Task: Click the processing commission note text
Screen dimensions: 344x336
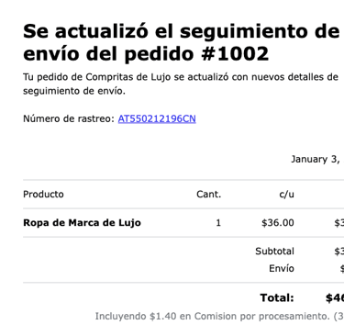Action: (219, 316)
